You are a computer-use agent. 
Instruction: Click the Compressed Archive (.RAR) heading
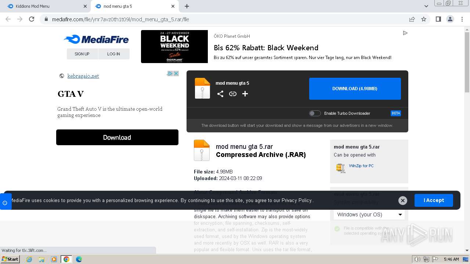click(261, 155)
